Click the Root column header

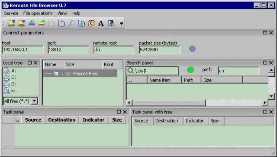(x=110, y=65)
